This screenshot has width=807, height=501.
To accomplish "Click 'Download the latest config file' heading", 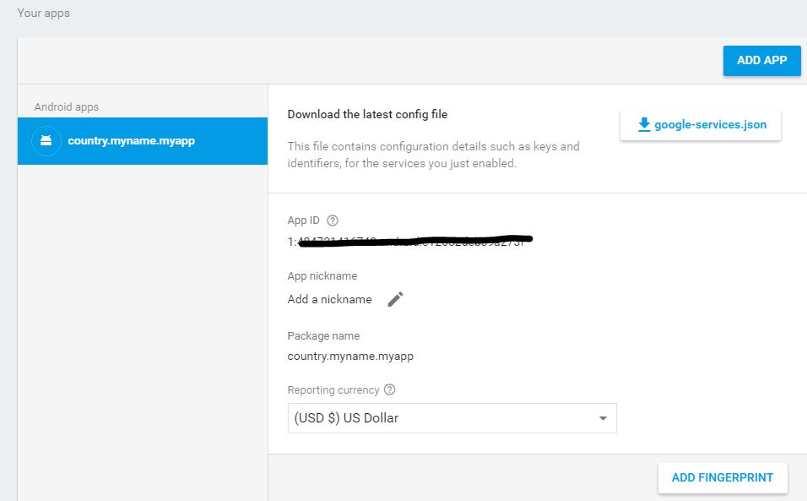I will pyautogui.click(x=367, y=114).
